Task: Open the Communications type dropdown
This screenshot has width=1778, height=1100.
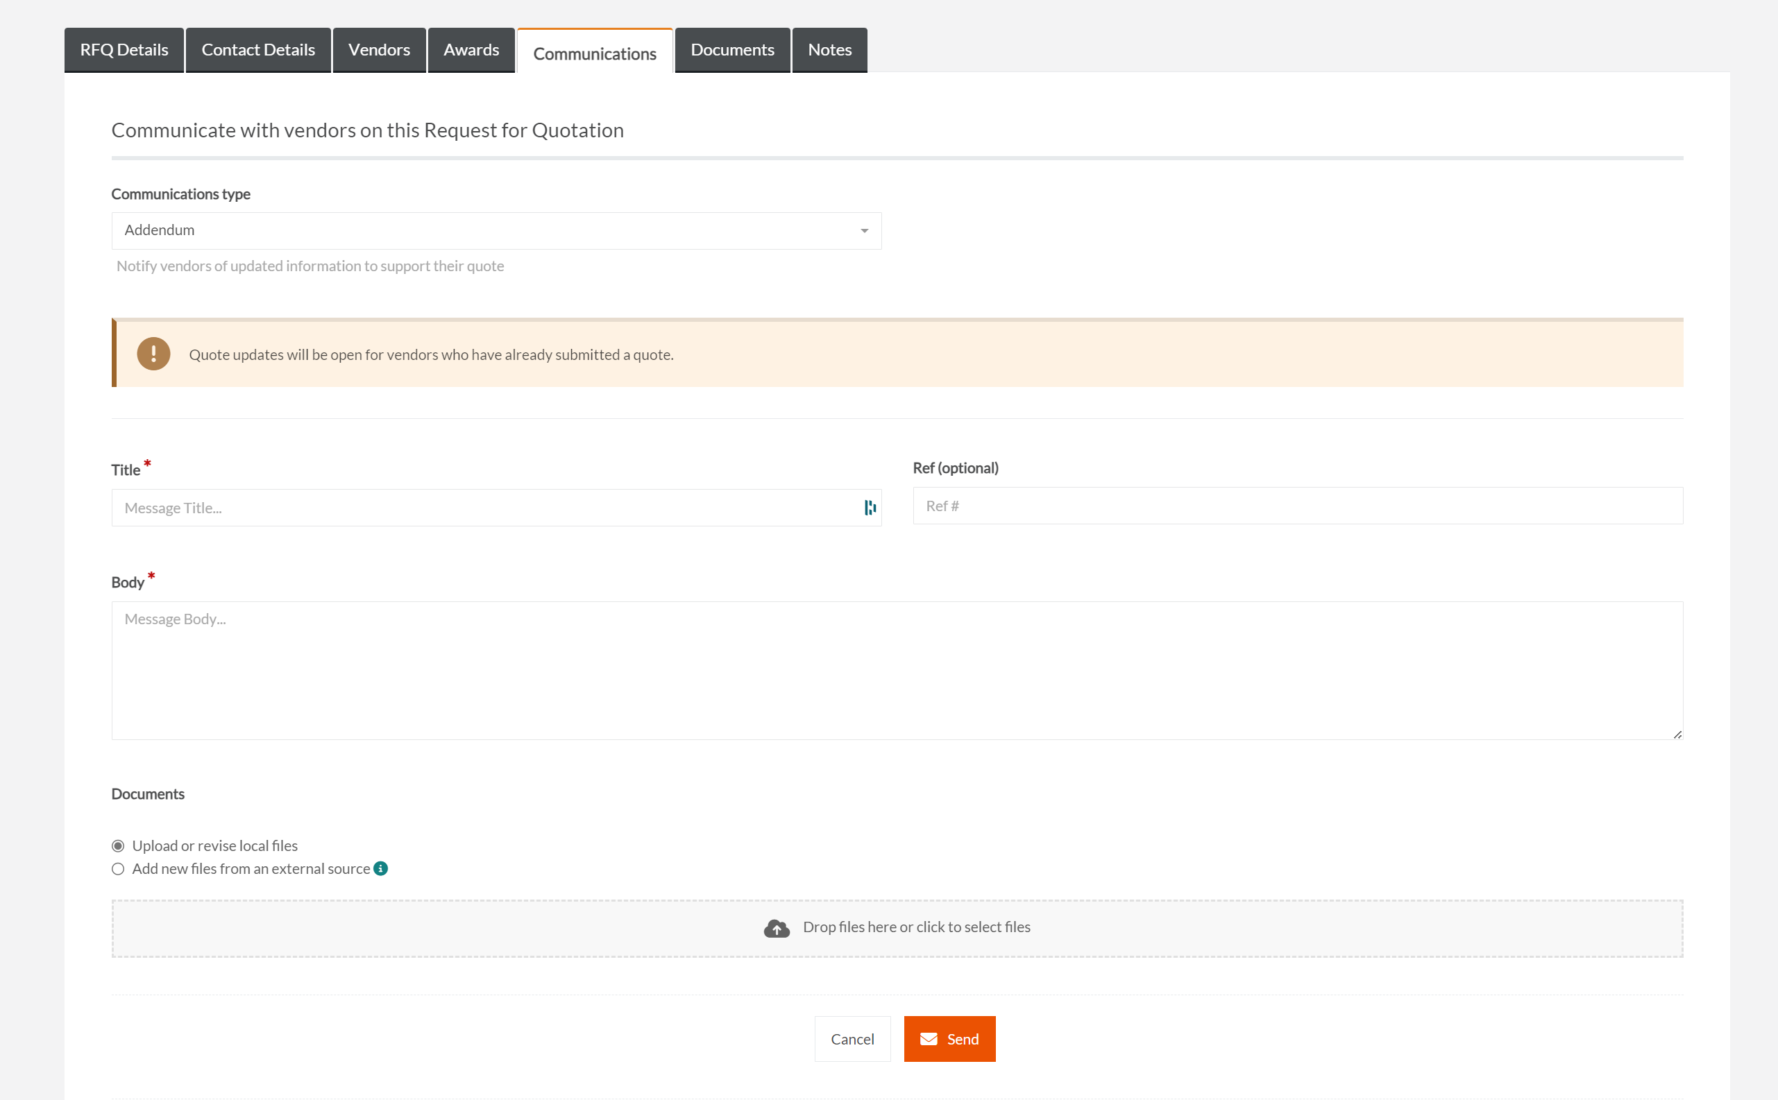Action: 496,231
